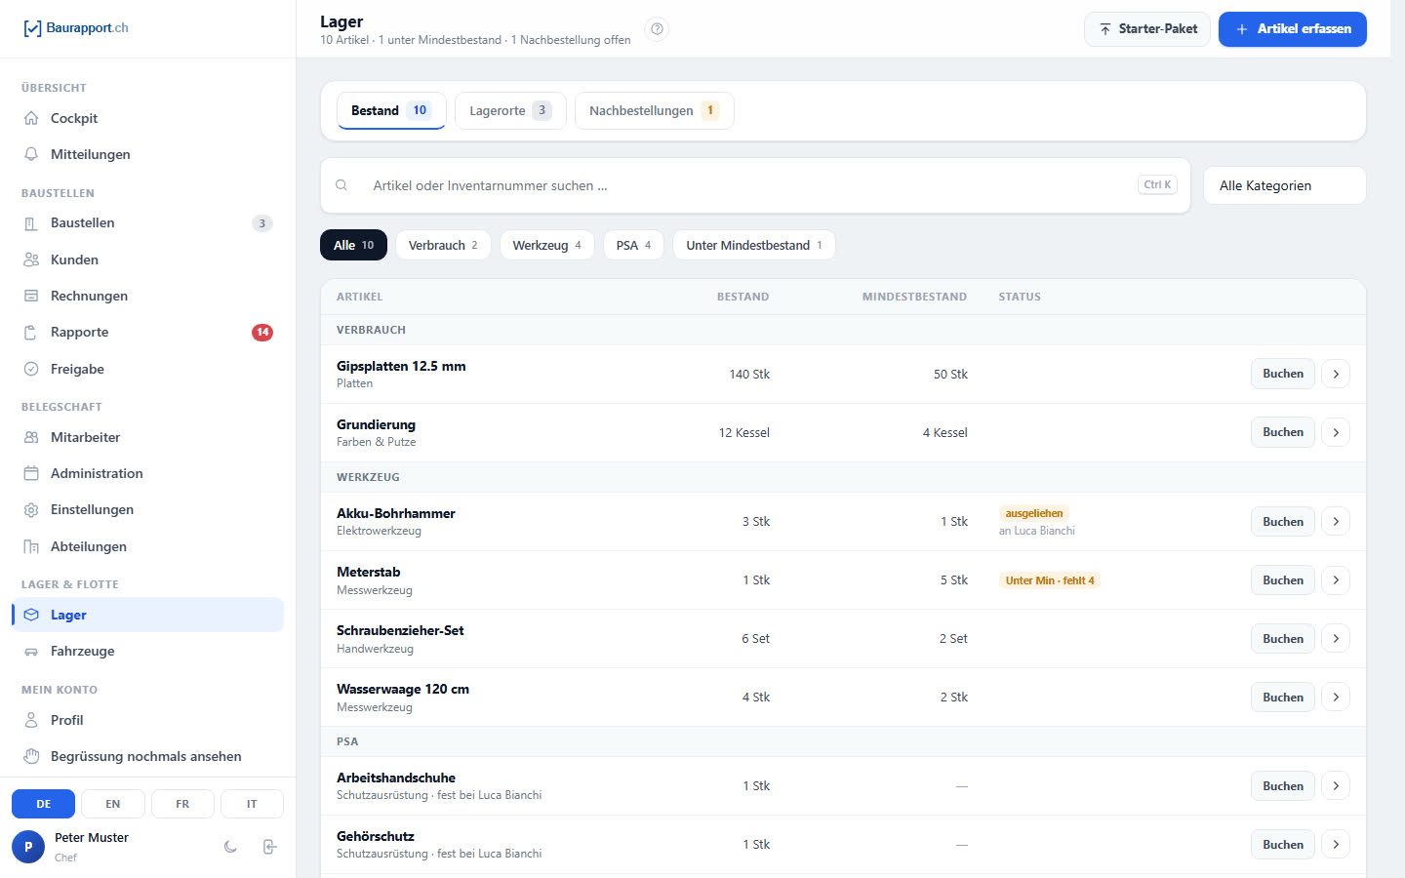Click the Unter Min · fehlt 4 status badge

1050,580
